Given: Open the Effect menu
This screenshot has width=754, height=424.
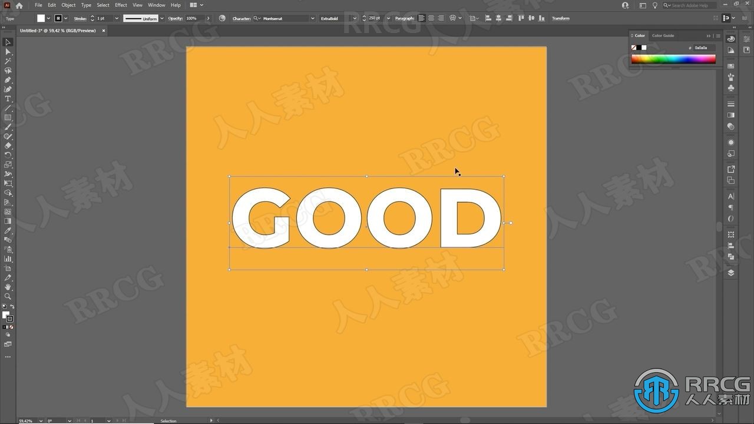Looking at the screenshot, I should pyautogui.click(x=121, y=5).
